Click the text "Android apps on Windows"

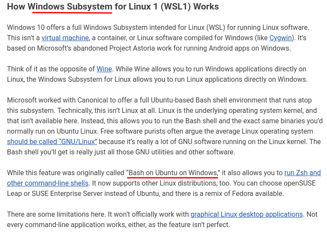249,48
